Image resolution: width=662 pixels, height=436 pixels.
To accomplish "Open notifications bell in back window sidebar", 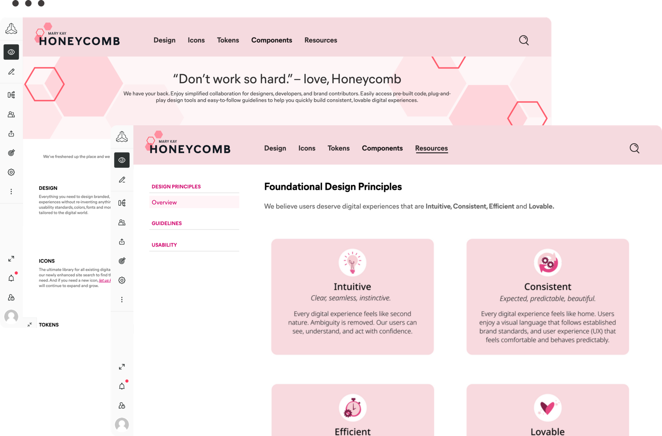I will point(11,278).
